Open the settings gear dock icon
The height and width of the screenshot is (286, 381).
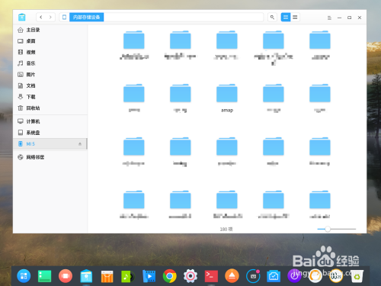(190, 276)
